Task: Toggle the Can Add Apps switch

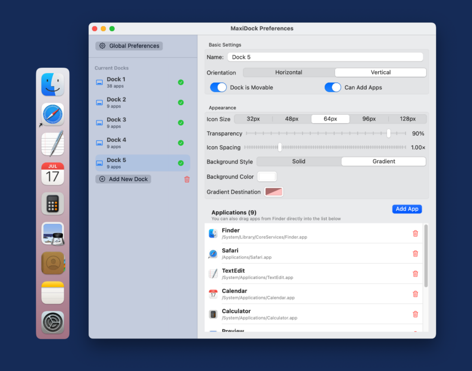Action: pos(333,87)
